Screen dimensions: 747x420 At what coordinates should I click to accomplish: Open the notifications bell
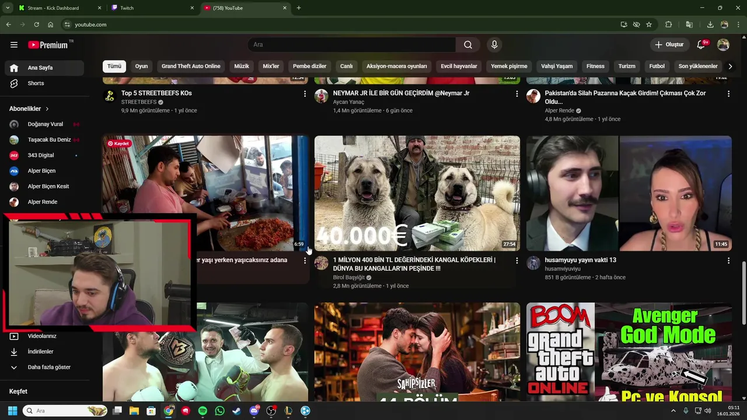pos(701,45)
